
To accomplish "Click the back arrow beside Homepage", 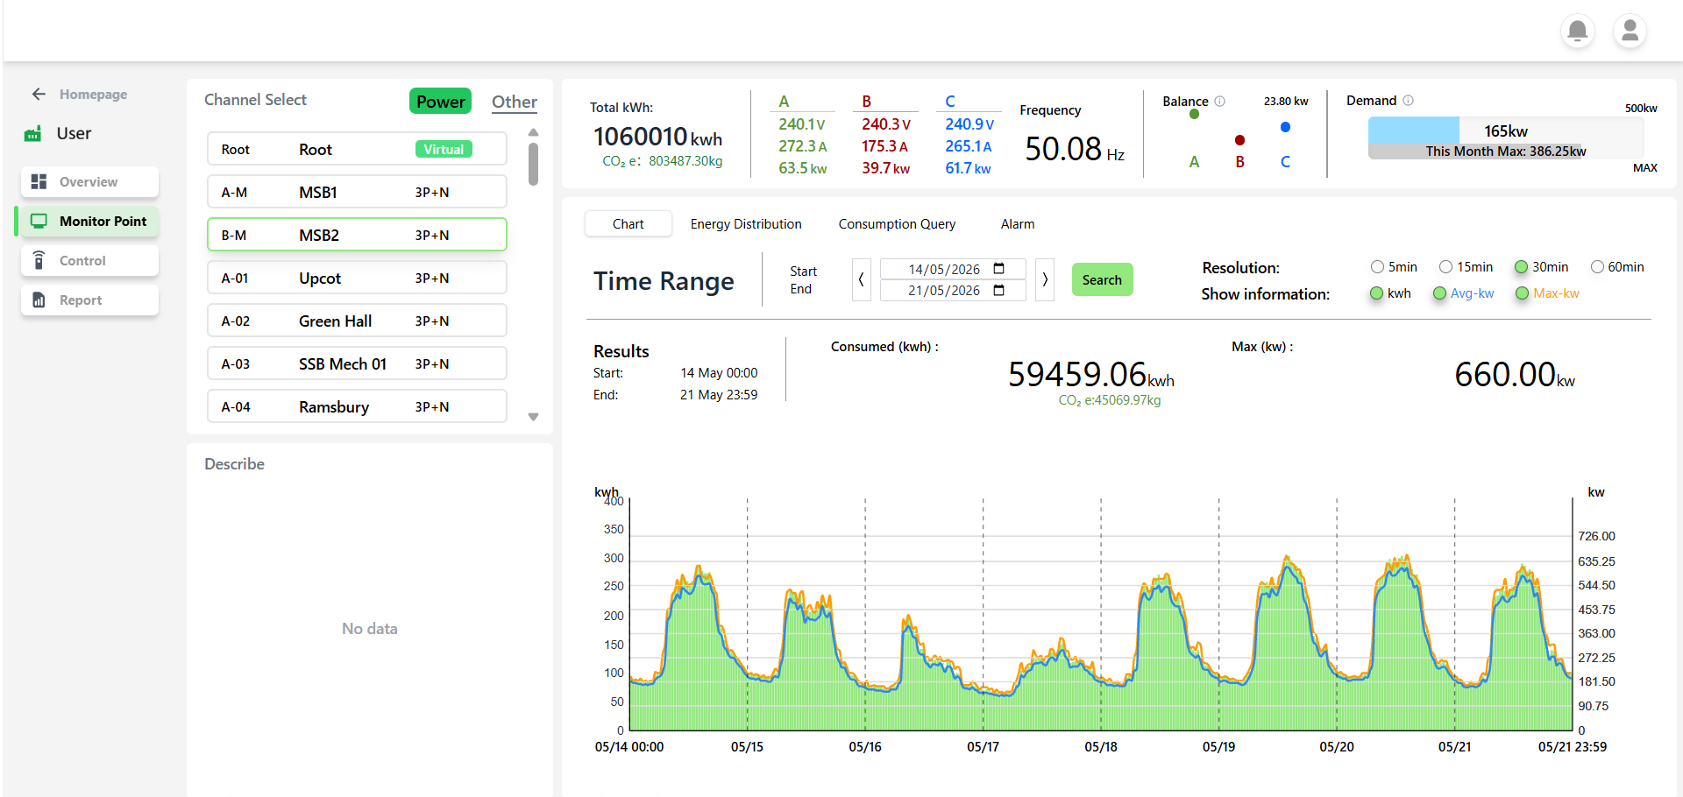I will 39,94.
